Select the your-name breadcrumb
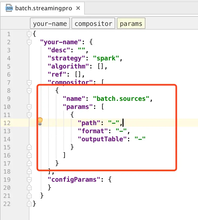Screen dimensions: 198x220 click(x=50, y=23)
